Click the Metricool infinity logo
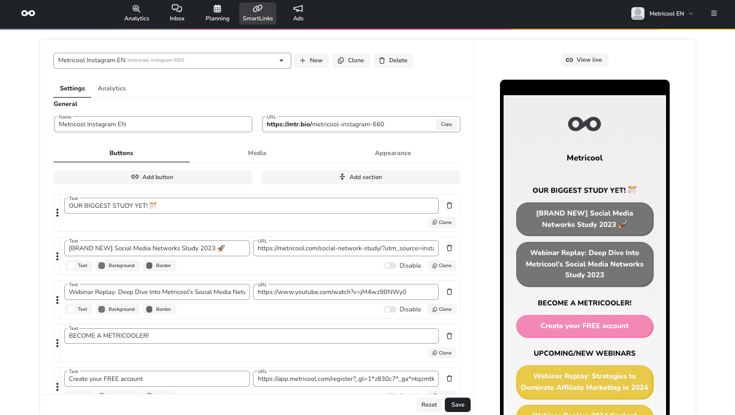735x415 pixels. point(28,12)
